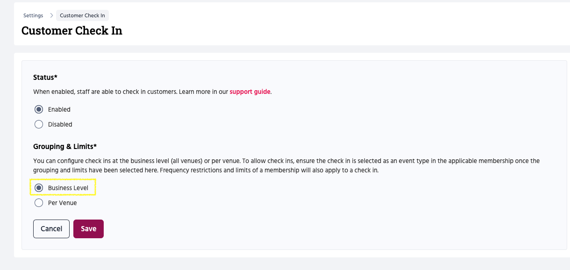
Task: Click the 'Enabled' option label text
Action: coord(59,109)
